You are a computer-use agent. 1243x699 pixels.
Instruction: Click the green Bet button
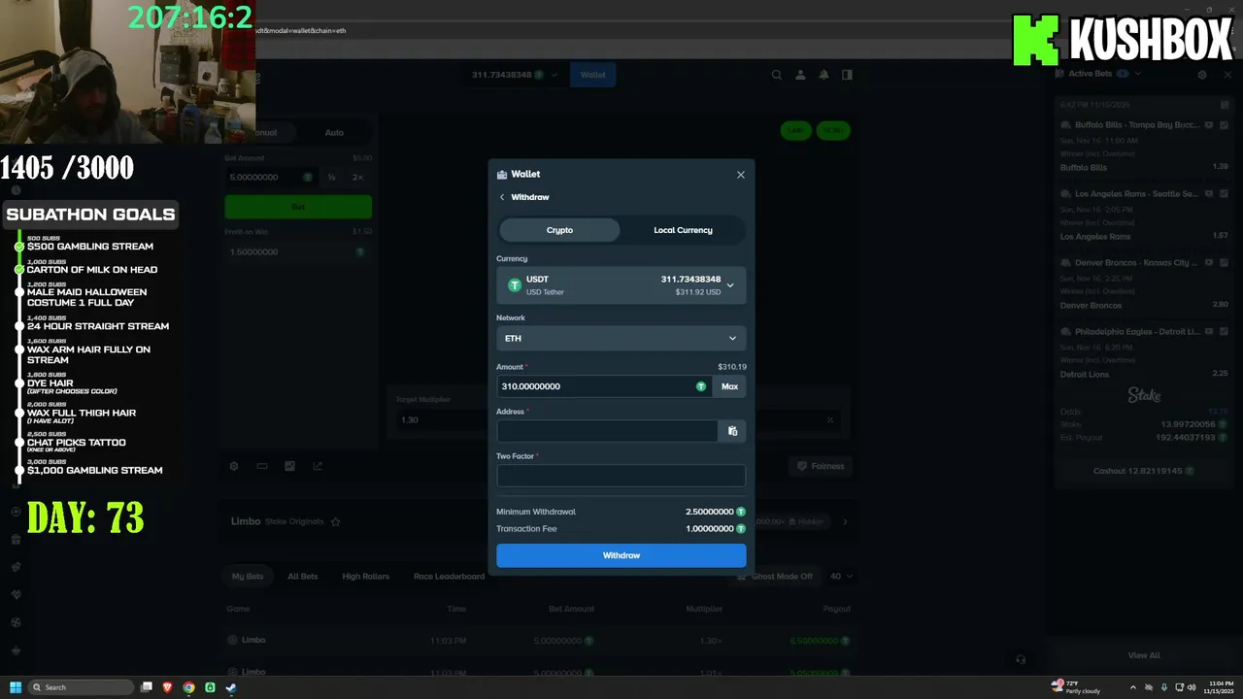[298, 207]
